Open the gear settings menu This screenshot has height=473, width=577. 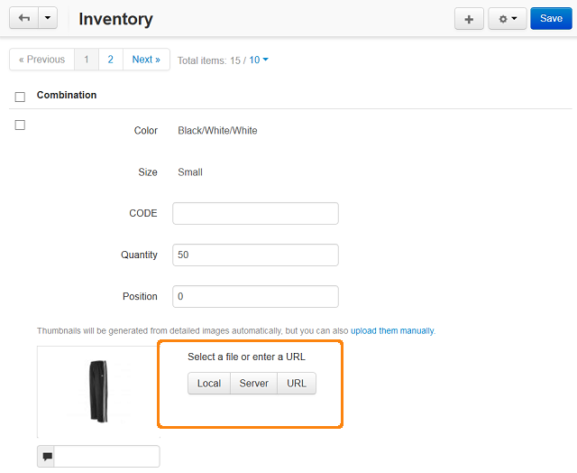tap(507, 19)
